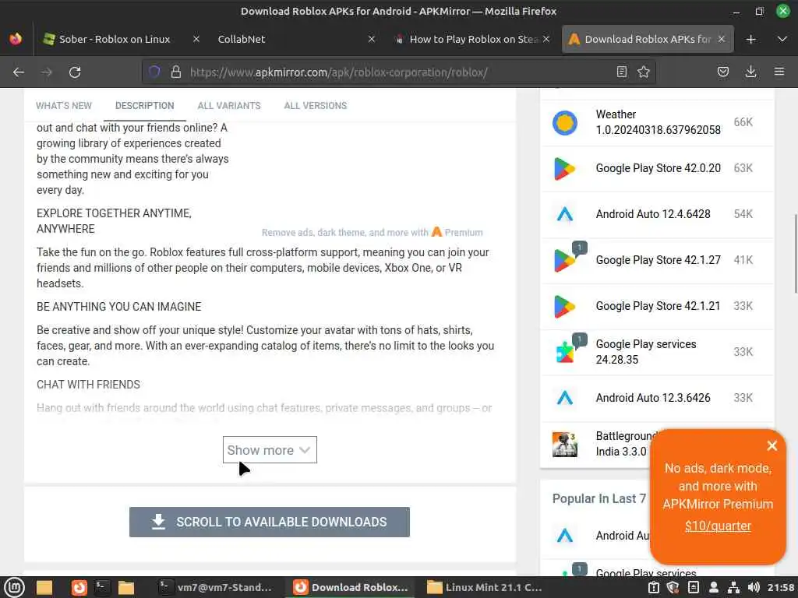Click Google Play Store 42.0.20 icon
The height and width of the screenshot is (598, 798).
565,168
